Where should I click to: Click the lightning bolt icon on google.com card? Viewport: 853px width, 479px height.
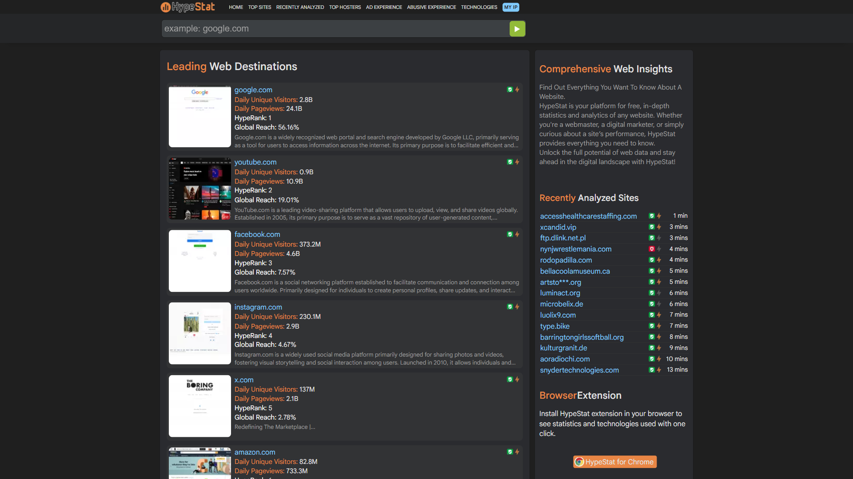click(517, 90)
